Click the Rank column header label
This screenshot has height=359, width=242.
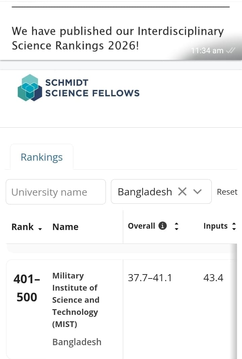pos(23,227)
